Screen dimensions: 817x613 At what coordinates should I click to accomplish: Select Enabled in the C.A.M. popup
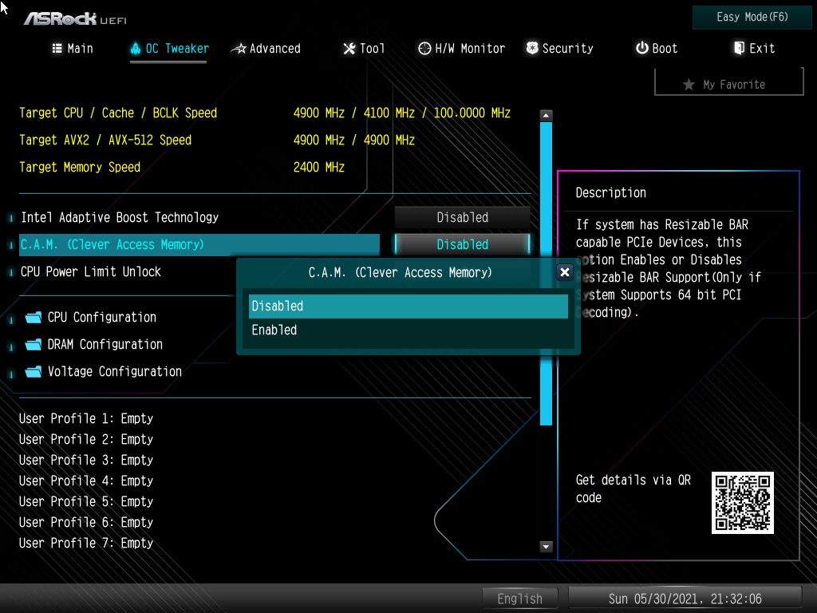(x=408, y=330)
